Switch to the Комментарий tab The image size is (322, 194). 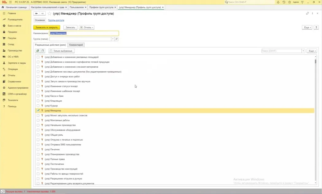coord(76,45)
